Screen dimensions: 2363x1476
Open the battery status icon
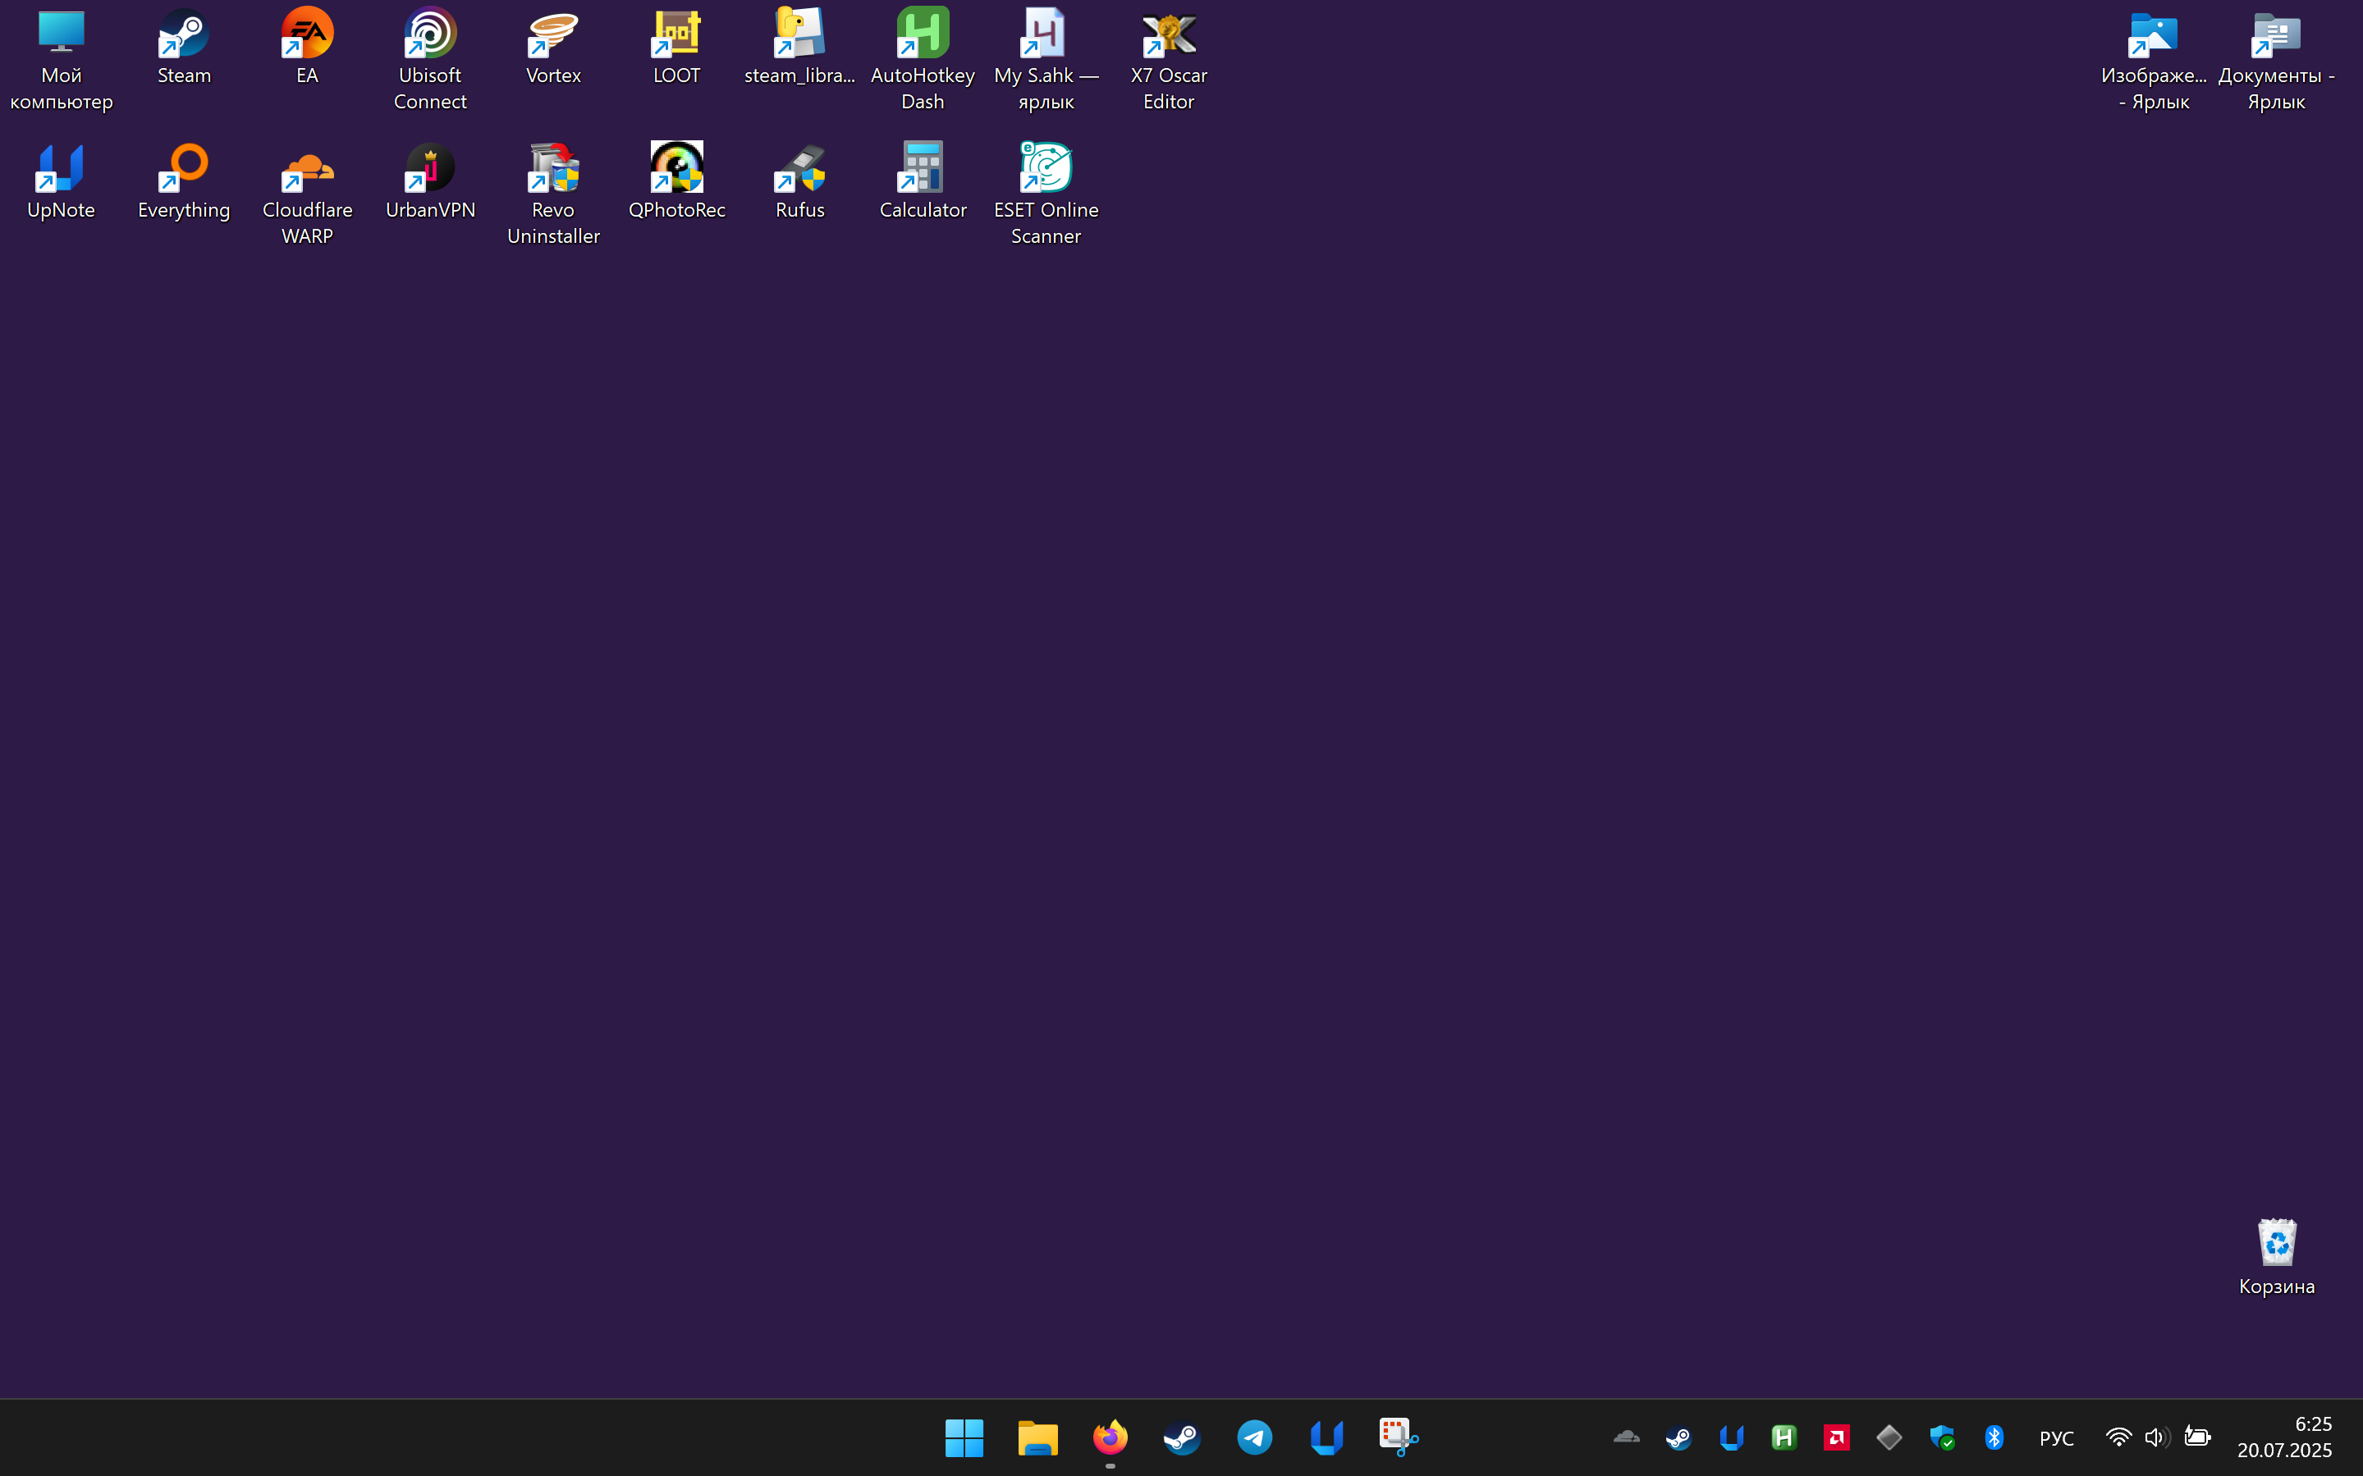2197,1437
